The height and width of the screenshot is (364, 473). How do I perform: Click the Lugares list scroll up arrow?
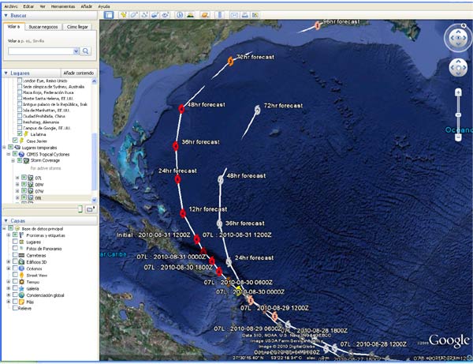(94, 81)
